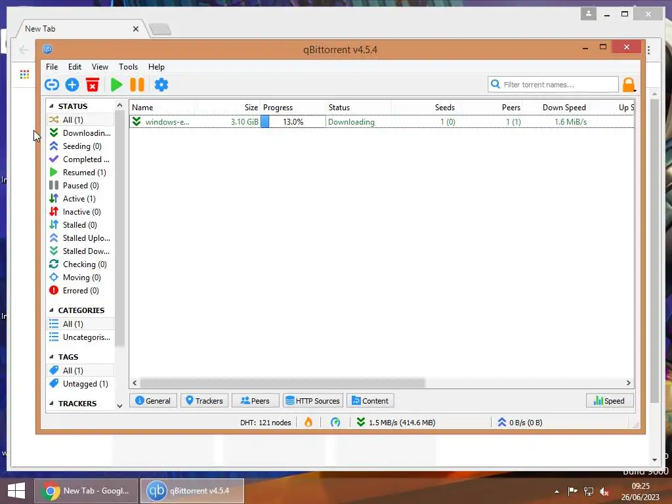The height and width of the screenshot is (504, 672).
Task: Switch to the General tab
Action: 153,401
